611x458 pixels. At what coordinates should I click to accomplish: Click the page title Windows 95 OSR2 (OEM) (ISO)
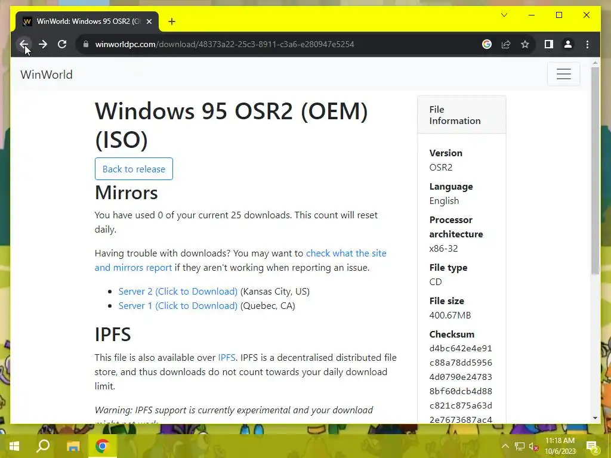point(232,125)
